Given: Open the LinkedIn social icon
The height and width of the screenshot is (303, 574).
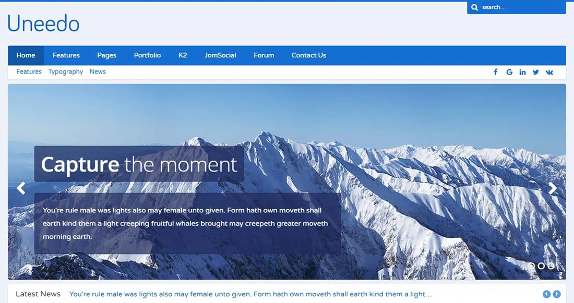Looking at the screenshot, I should pyautogui.click(x=522, y=72).
